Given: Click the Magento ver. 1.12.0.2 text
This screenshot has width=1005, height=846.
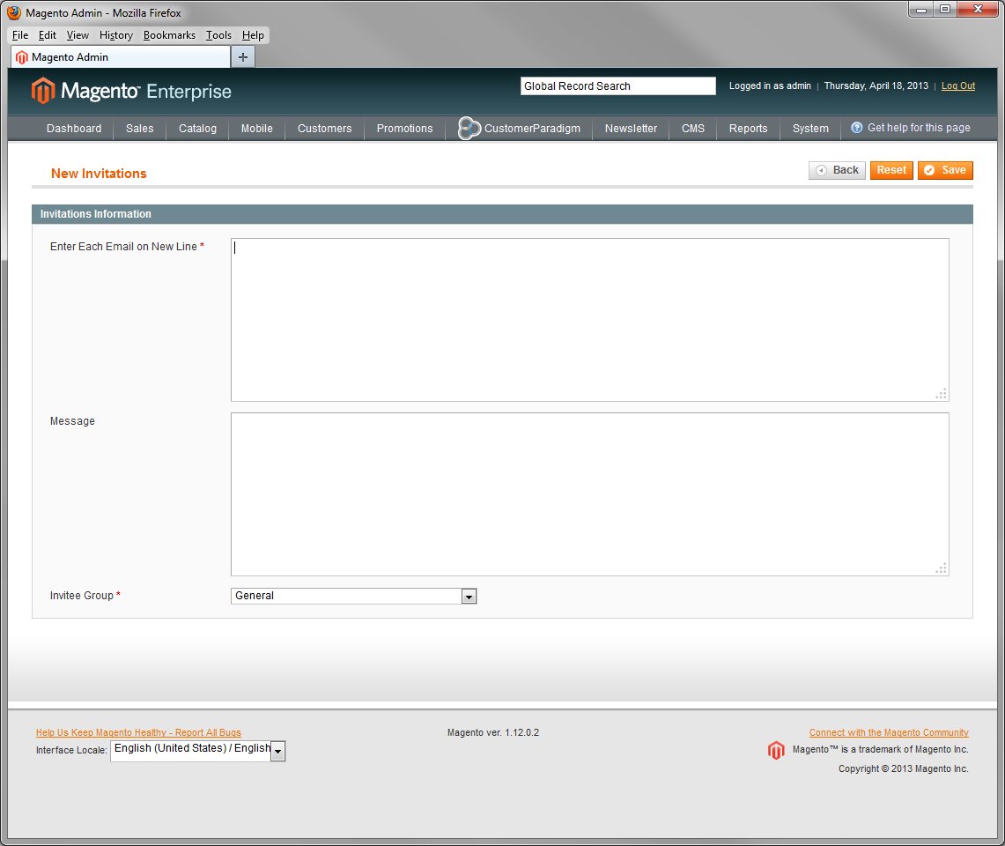Looking at the screenshot, I should [x=493, y=732].
